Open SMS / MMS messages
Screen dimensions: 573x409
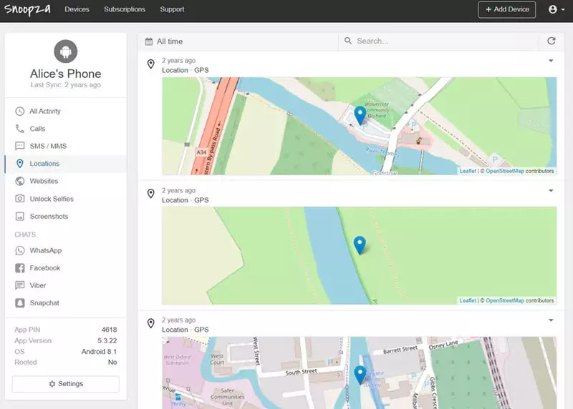(66, 147)
